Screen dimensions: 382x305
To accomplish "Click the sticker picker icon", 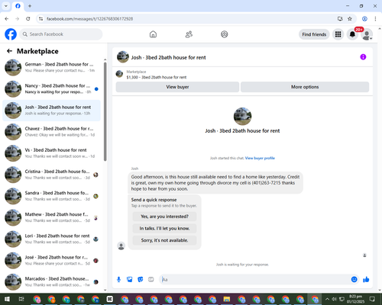I will [x=141, y=280].
